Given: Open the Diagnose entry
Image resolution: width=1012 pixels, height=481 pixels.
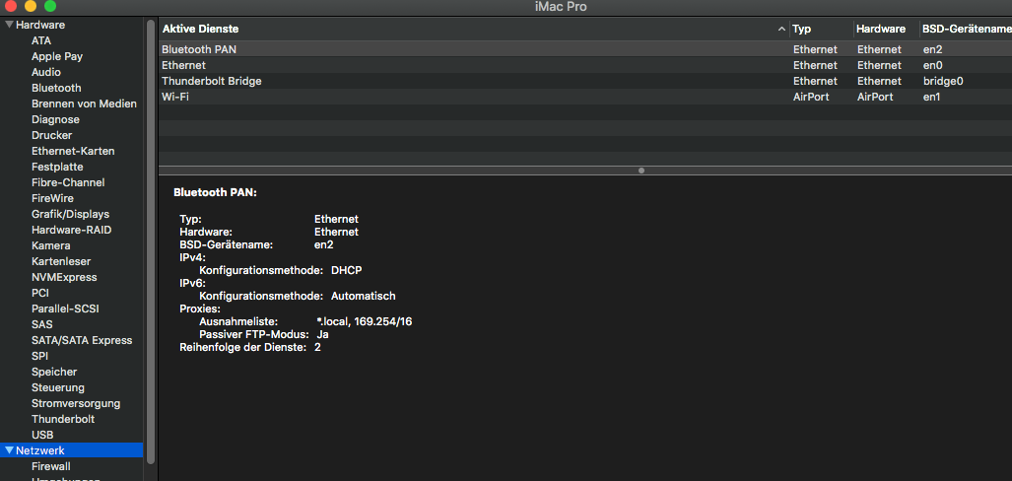Looking at the screenshot, I should pos(55,119).
